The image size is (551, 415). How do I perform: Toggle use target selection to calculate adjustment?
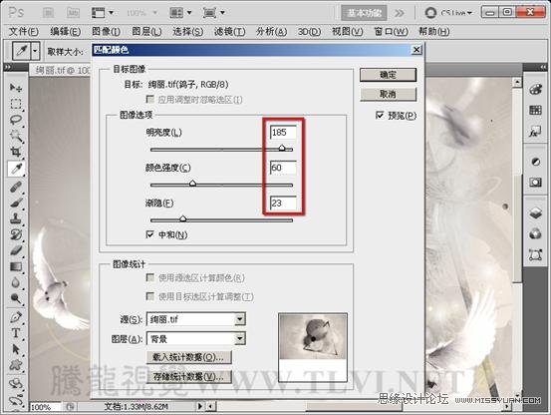150,296
